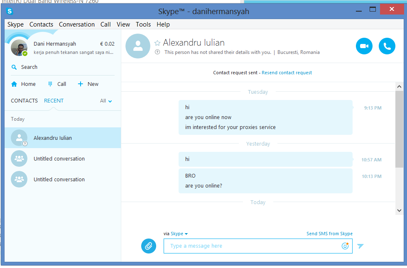Image resolution: width=407 pixels, height=268 pixels.
Task: Click the Home house icon
Action: (x=14, y=84)
